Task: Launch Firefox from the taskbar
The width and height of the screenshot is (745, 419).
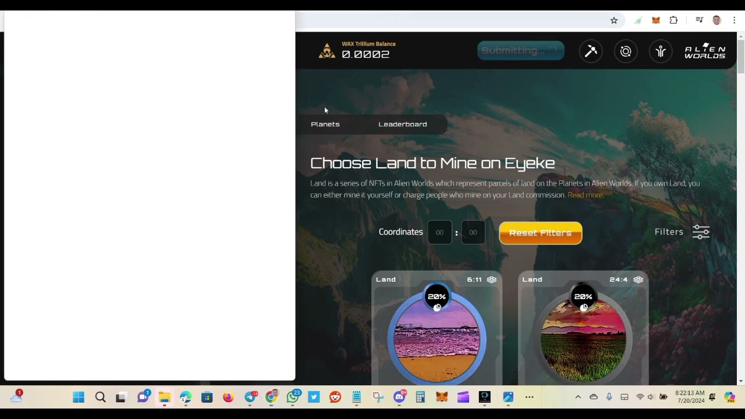Action: 228,397
